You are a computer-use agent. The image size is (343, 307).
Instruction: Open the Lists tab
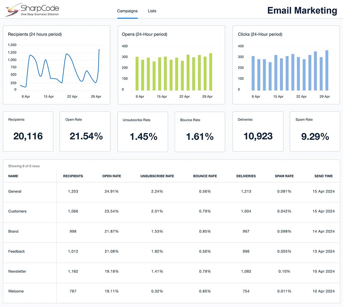pos(152,11)
